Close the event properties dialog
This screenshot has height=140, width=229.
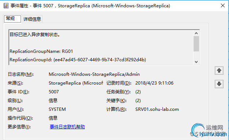click(223, 5)
